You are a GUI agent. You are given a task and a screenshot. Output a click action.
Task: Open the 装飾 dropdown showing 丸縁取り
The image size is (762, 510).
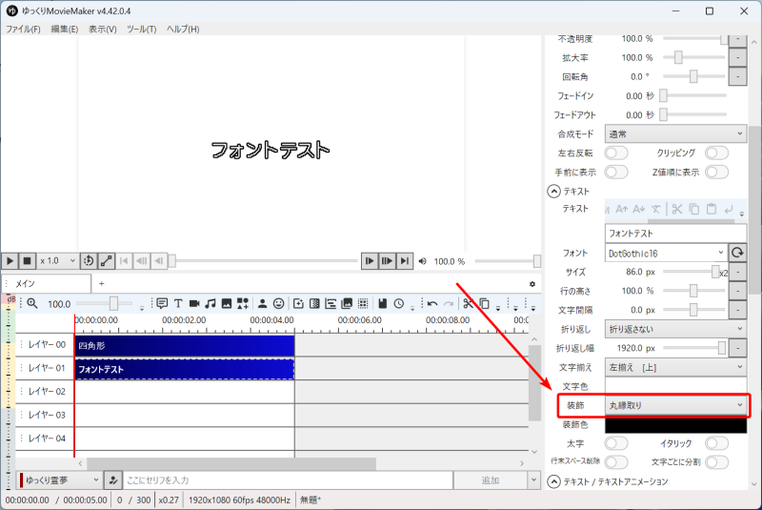tap(675, 405)
